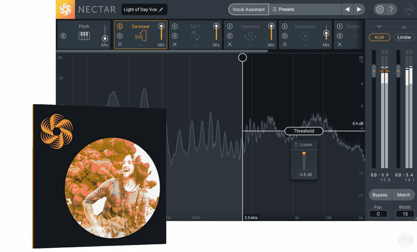Solo the Harmony module
This screenshot has height=252, width=417.
[230, 36]
